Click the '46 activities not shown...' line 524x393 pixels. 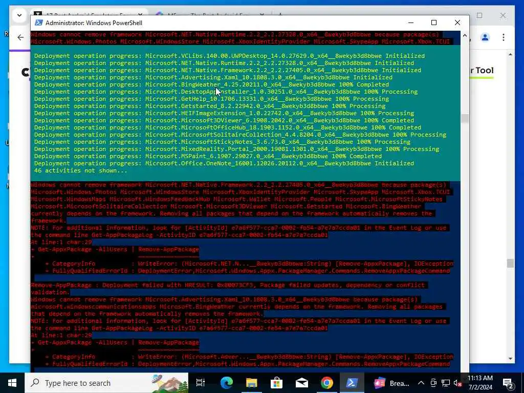(x=80, y=170)
